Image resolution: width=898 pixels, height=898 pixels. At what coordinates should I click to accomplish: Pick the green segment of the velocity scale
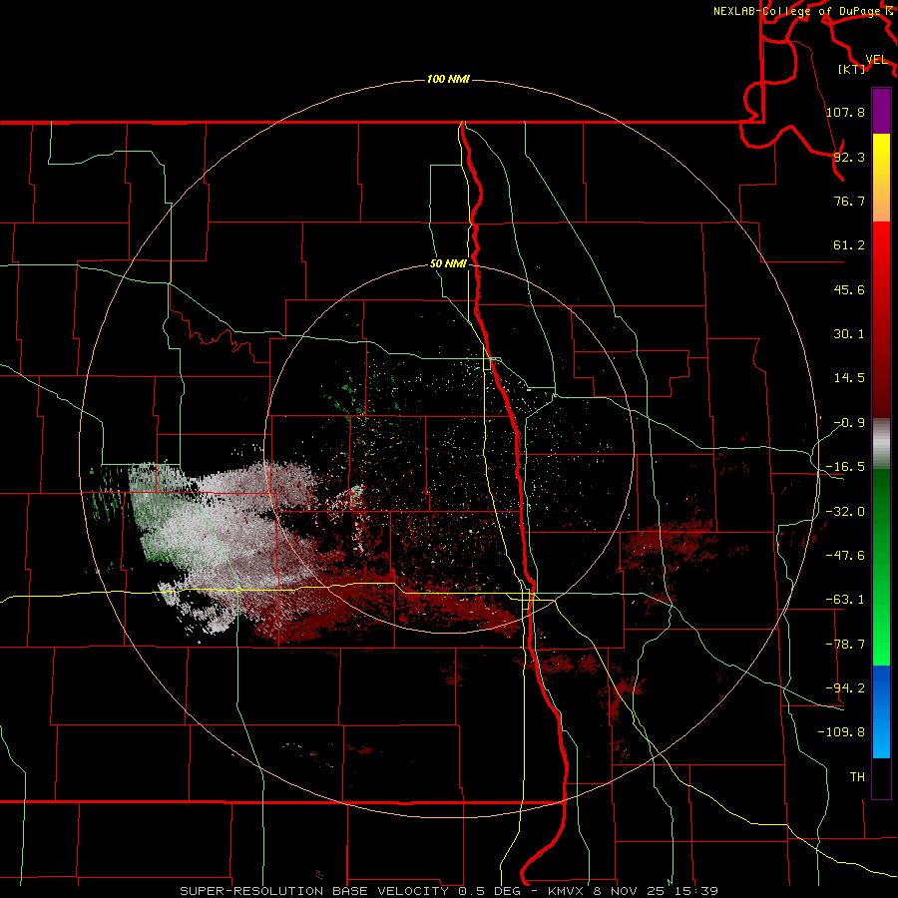click(x=881, y=567)
